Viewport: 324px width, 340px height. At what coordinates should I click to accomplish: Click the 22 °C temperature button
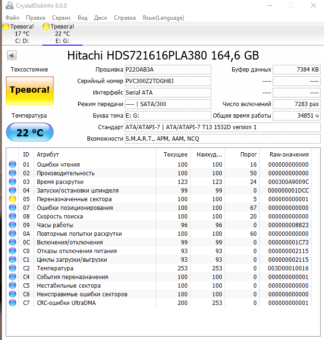pos(30,133)
